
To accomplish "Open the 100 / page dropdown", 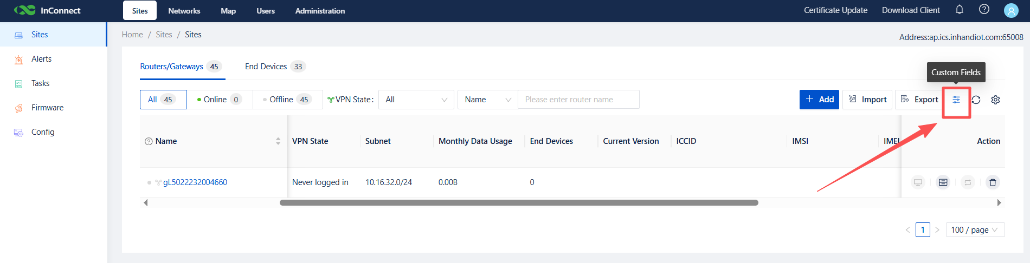I will [x=975, y=230].
